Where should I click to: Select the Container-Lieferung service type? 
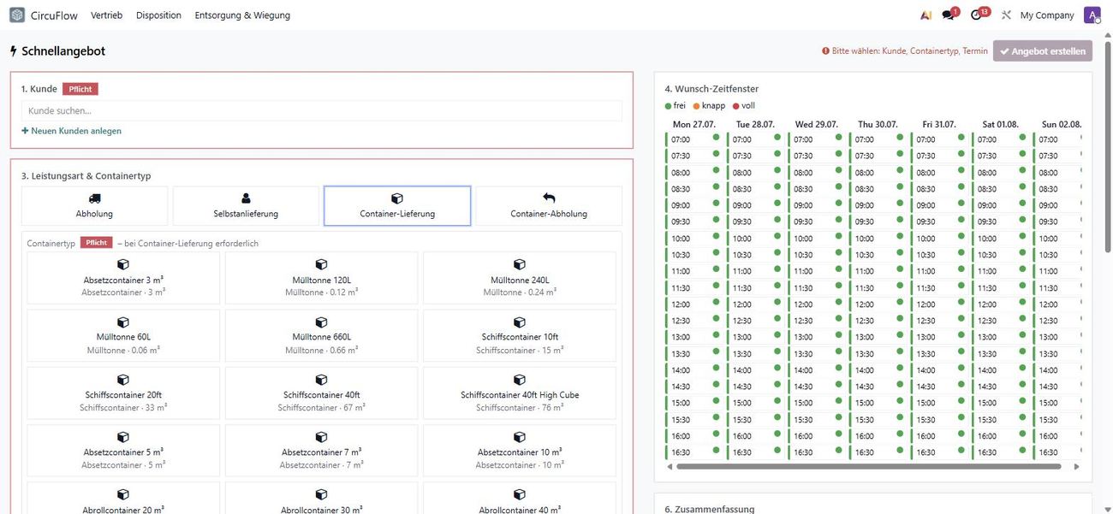(x=397, y=206)
